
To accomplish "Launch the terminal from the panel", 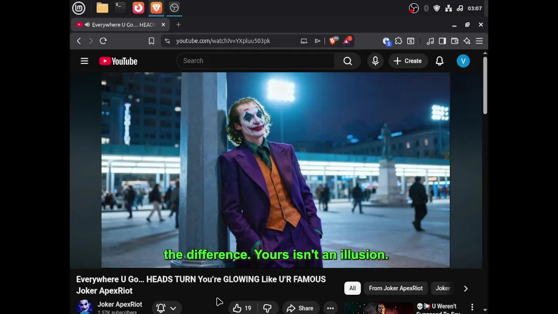I will pos(120,8).
